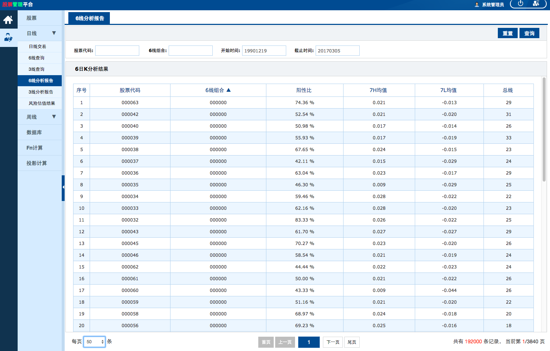Focus the 股票代码 input field

coord(117,51)
